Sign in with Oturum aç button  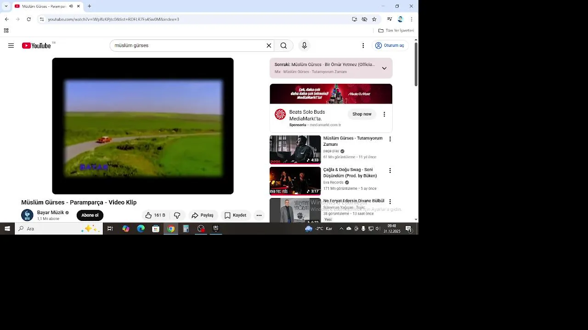[x=390, y=45]
